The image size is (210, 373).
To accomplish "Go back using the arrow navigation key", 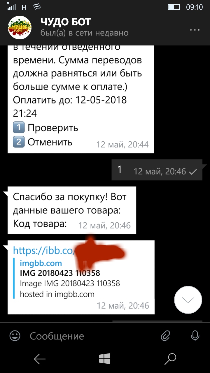I will (40, 359).
